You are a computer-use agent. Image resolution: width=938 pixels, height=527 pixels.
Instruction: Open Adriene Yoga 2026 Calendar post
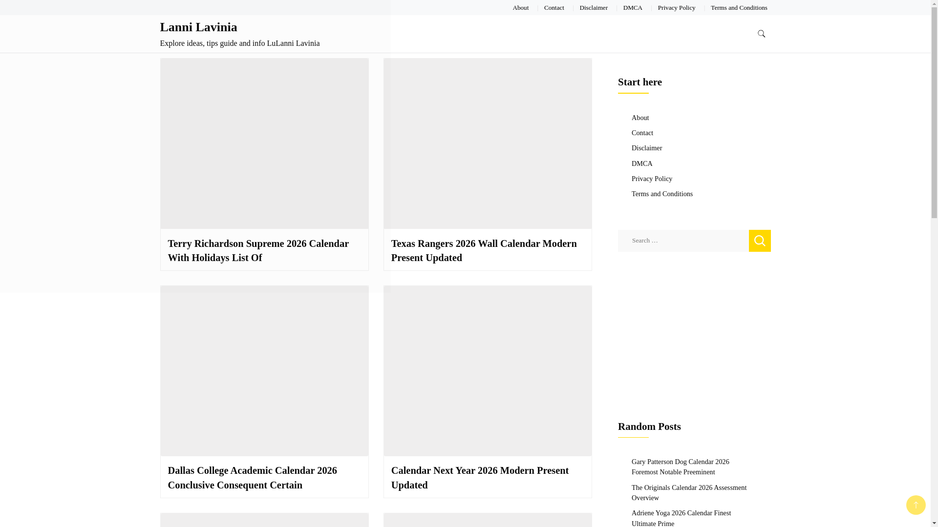tap(681, 518)
